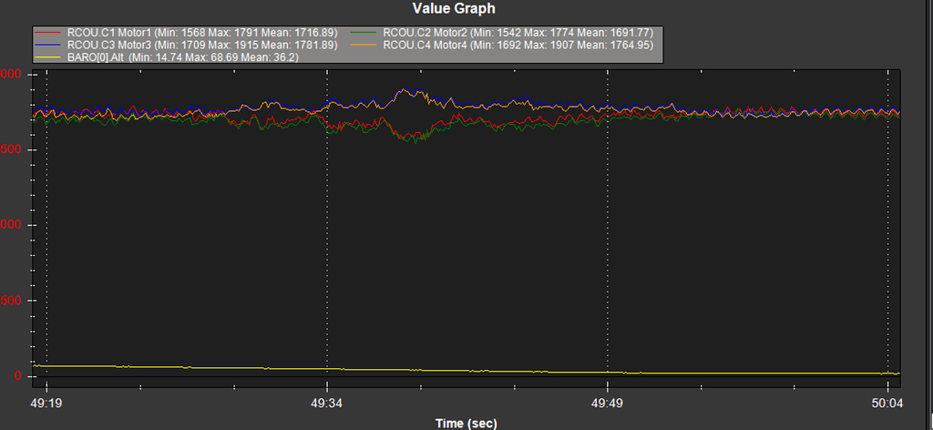Viewport: 933px width, 430px height.
Task: Click the yellow altitude line below the 49:34 gridline
Action: coord(328,368)
